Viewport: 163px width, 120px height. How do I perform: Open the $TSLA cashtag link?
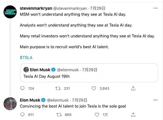click(26, 58)
